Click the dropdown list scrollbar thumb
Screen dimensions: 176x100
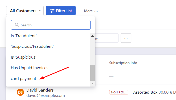(92, 73)
